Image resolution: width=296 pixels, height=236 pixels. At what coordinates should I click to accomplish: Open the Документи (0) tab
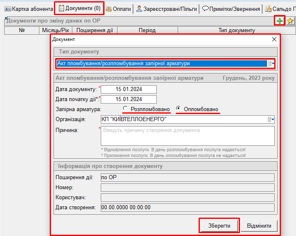pyautogui.click(x=79, y=8)
